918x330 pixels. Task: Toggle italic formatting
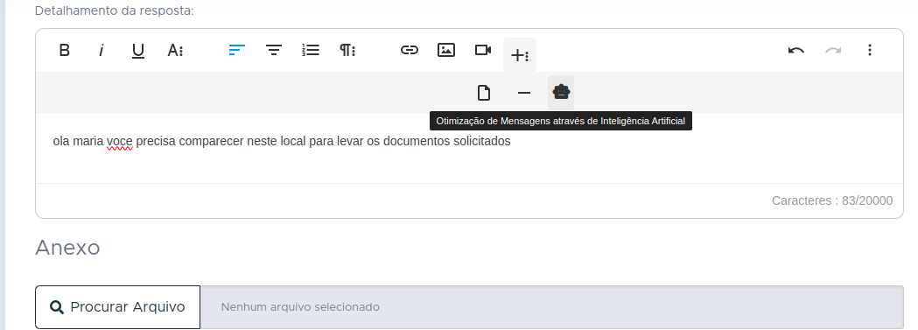tap(102, 50)
